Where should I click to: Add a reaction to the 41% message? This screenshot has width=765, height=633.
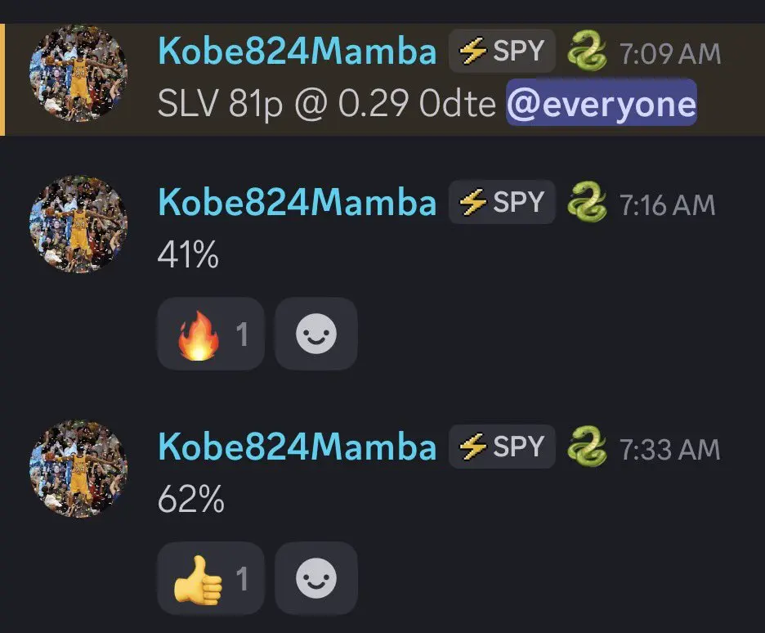coord(316,334)
